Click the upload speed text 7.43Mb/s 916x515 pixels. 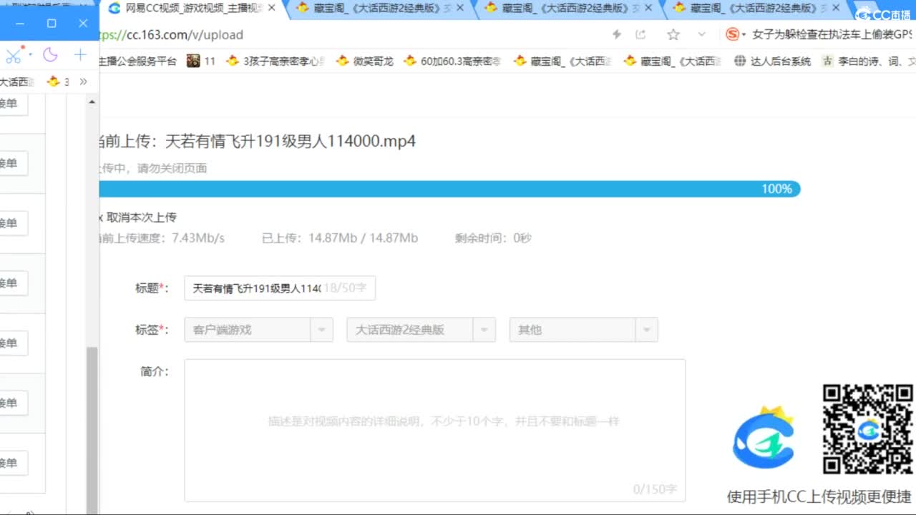[x=198, y=238]
